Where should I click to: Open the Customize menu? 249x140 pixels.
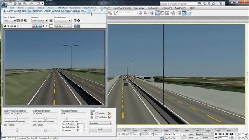click(x=153, y=8)
